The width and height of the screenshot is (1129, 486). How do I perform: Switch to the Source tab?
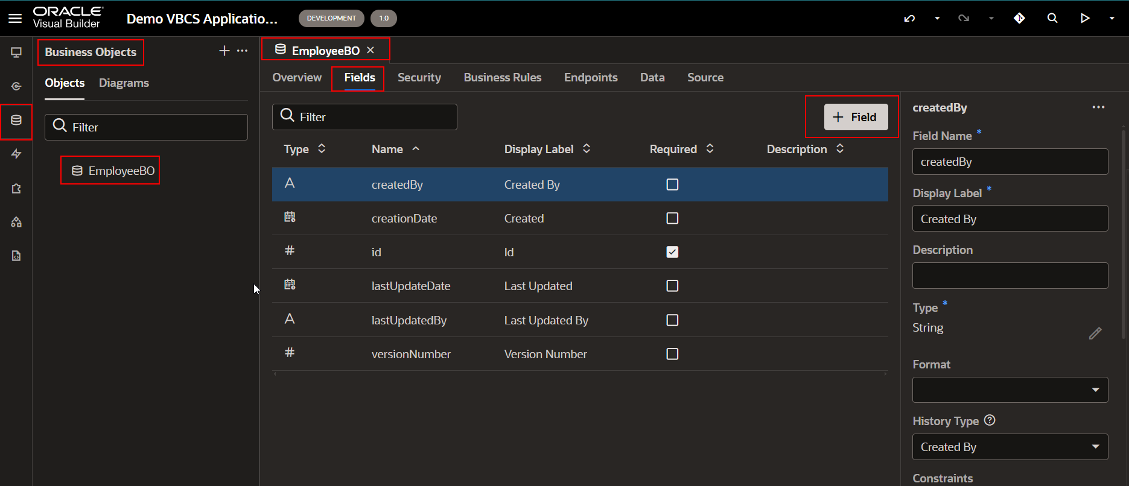tap(705, 77)
